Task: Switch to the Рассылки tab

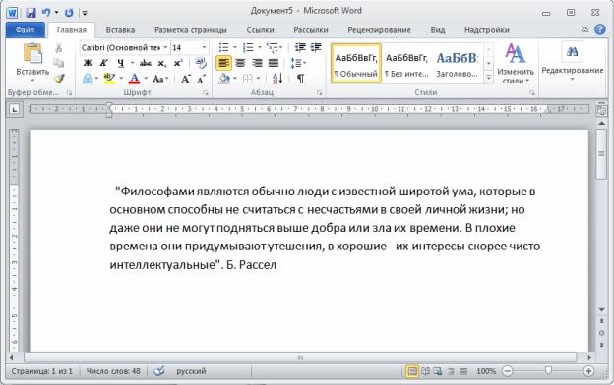Action: (x=311, y=30)
